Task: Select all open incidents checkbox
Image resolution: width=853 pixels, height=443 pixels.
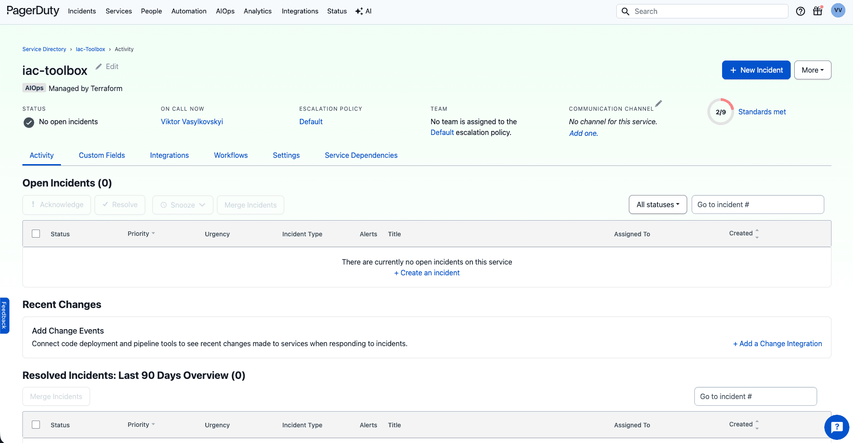Action: tap(36, 234)
